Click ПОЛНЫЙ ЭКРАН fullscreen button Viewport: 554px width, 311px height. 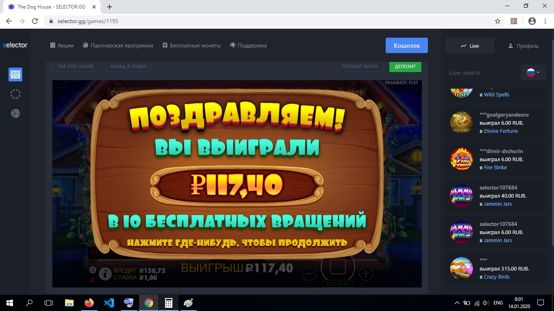point(359,66)
